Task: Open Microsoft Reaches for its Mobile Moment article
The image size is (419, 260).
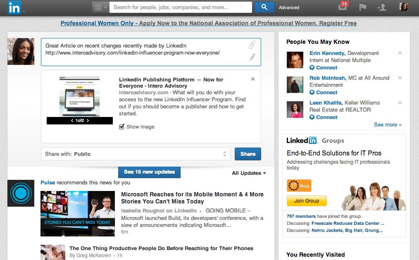Action: coord(192,198)
